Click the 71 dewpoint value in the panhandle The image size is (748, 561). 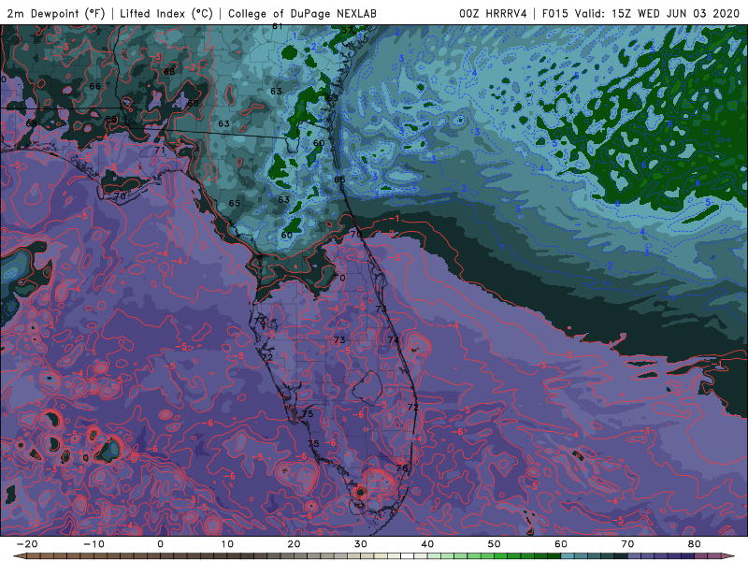(160, 150)
